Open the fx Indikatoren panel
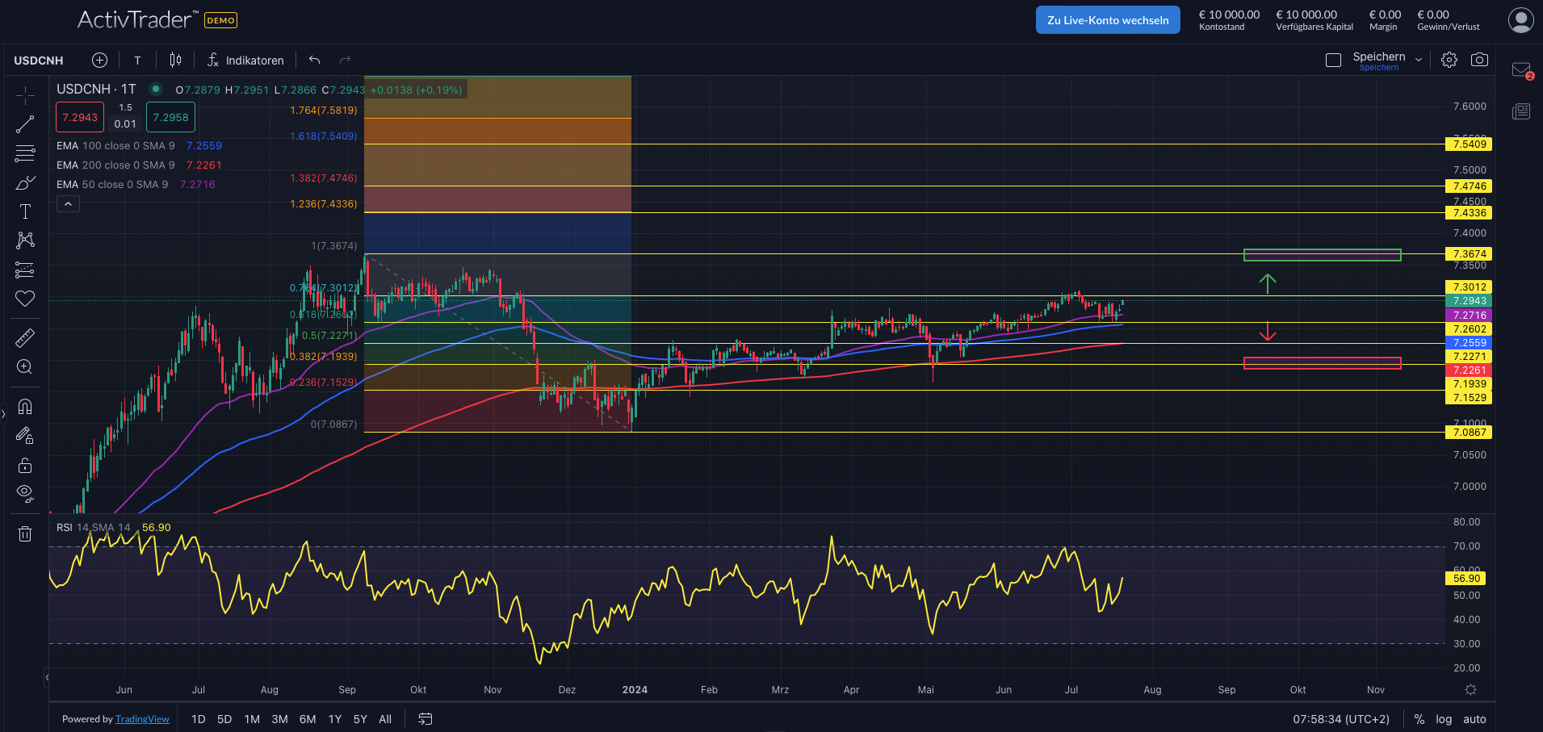 tap(245, 60)
